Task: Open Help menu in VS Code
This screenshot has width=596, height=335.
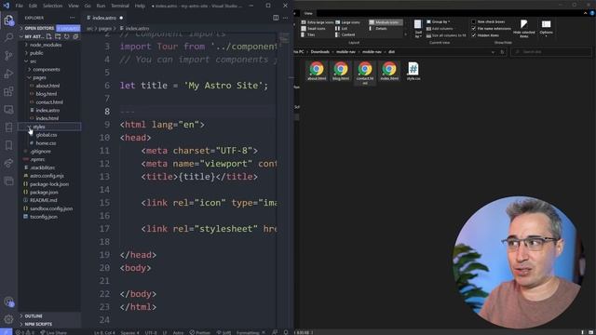Action: (x=140, y=6)
